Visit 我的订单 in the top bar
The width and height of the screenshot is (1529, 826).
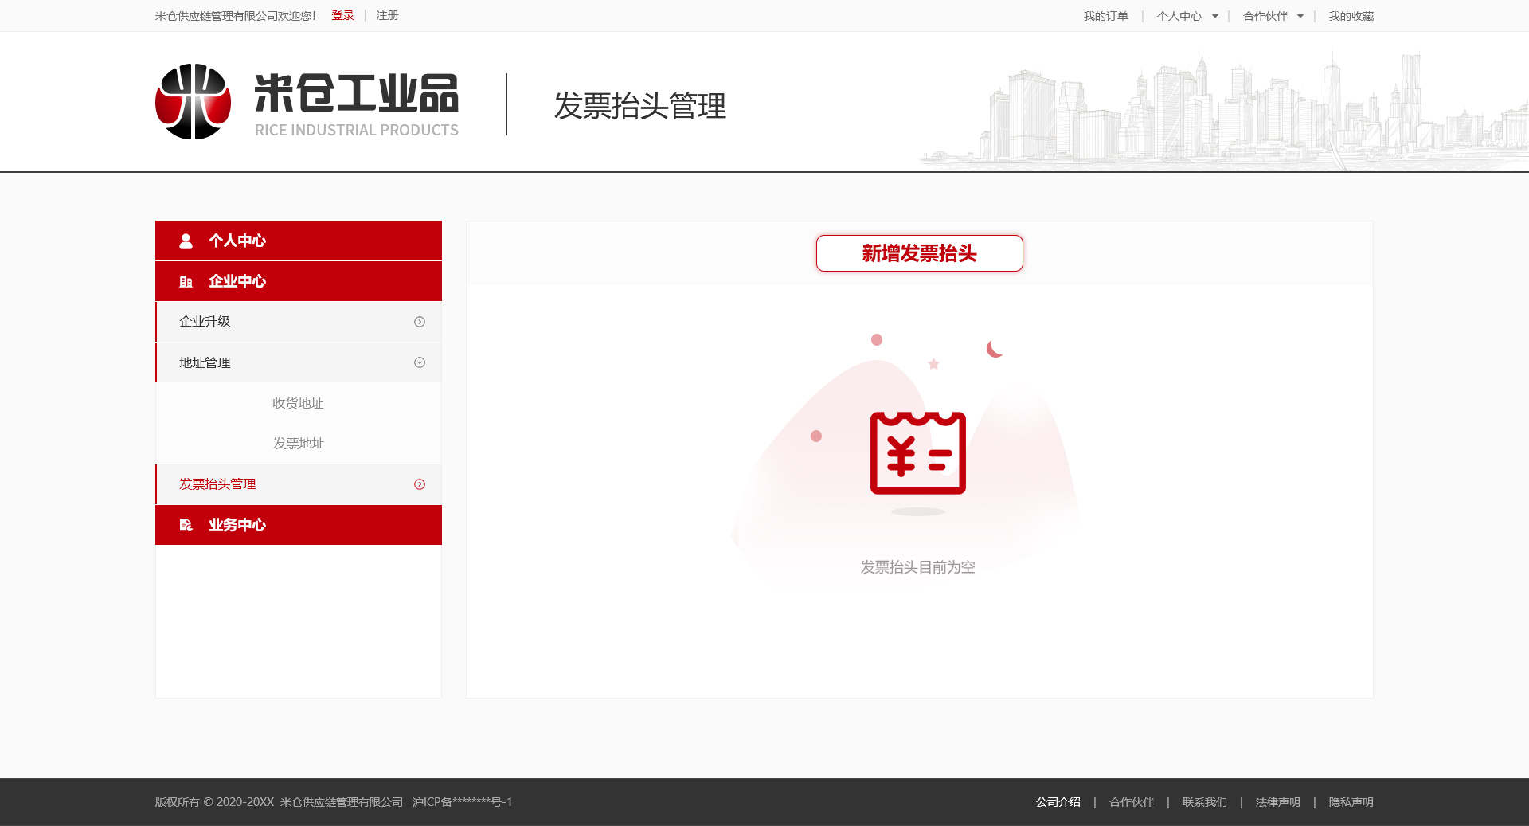pos(1106,15)
